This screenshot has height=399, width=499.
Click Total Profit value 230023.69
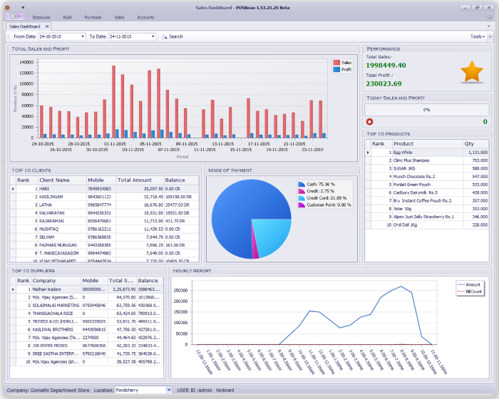[x=384, y=84]
